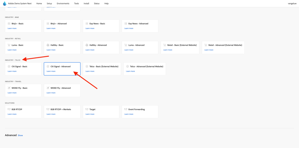Click the film icon on Binji+ - Advanced card

pos(48,24)
